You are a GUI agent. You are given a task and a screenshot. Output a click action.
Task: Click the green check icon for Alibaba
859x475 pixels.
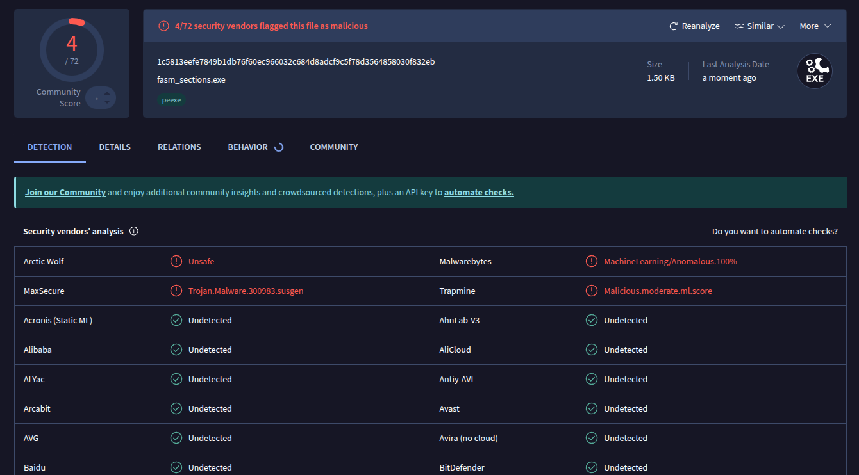click(176, 350)
